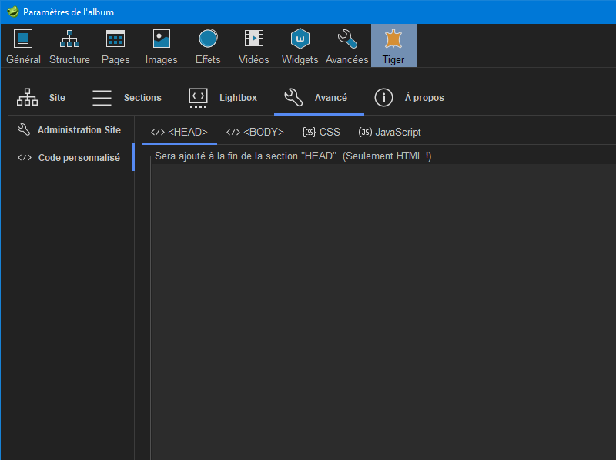The width and height of the screenshot is (616, 460).
Task: Open the À propos tab
Action: [409, 98]
